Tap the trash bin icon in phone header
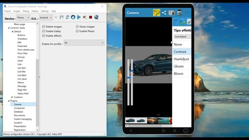Viewport: 249px width, 140px height. [x=179, y=12]
